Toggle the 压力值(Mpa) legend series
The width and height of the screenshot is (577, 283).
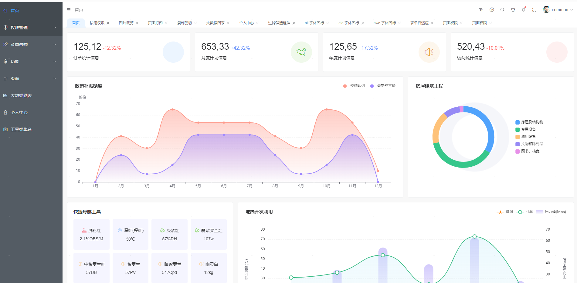pos(551,212)
